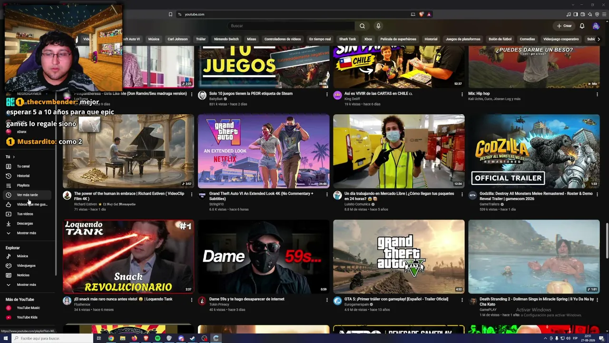Open more options for the Death Stranding 2 video

pyautogui.click(x=597, y=300)
